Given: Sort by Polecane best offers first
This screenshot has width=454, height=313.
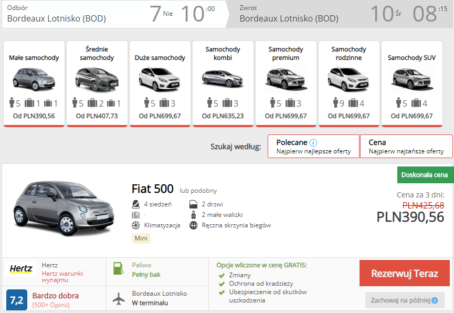Looking at the screenshot, I should click(313, 147).
